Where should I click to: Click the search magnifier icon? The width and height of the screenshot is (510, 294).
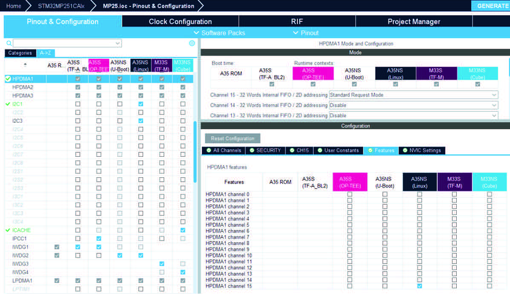click(x=9, y=43)
